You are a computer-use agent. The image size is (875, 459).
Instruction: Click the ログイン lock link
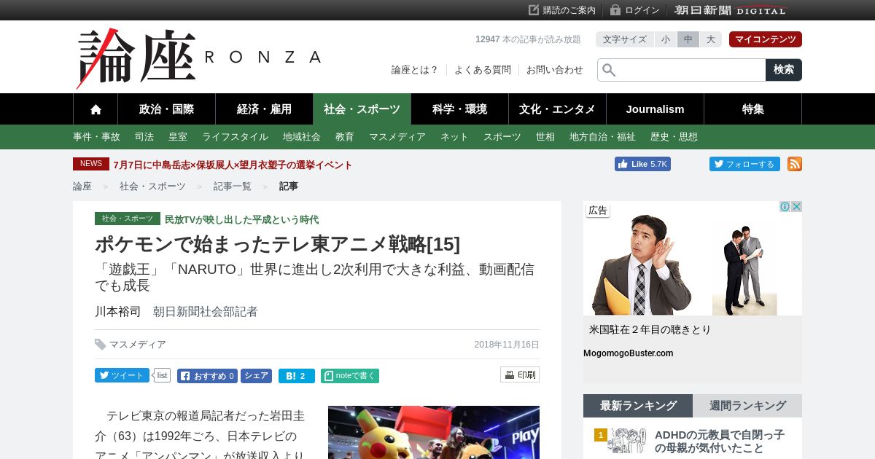tap(635, 10)
